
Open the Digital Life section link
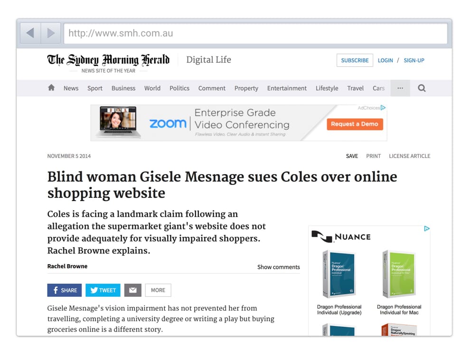pos(208,60)
